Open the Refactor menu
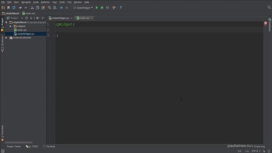This screenshot has height=153, width=272. [45, 2]
